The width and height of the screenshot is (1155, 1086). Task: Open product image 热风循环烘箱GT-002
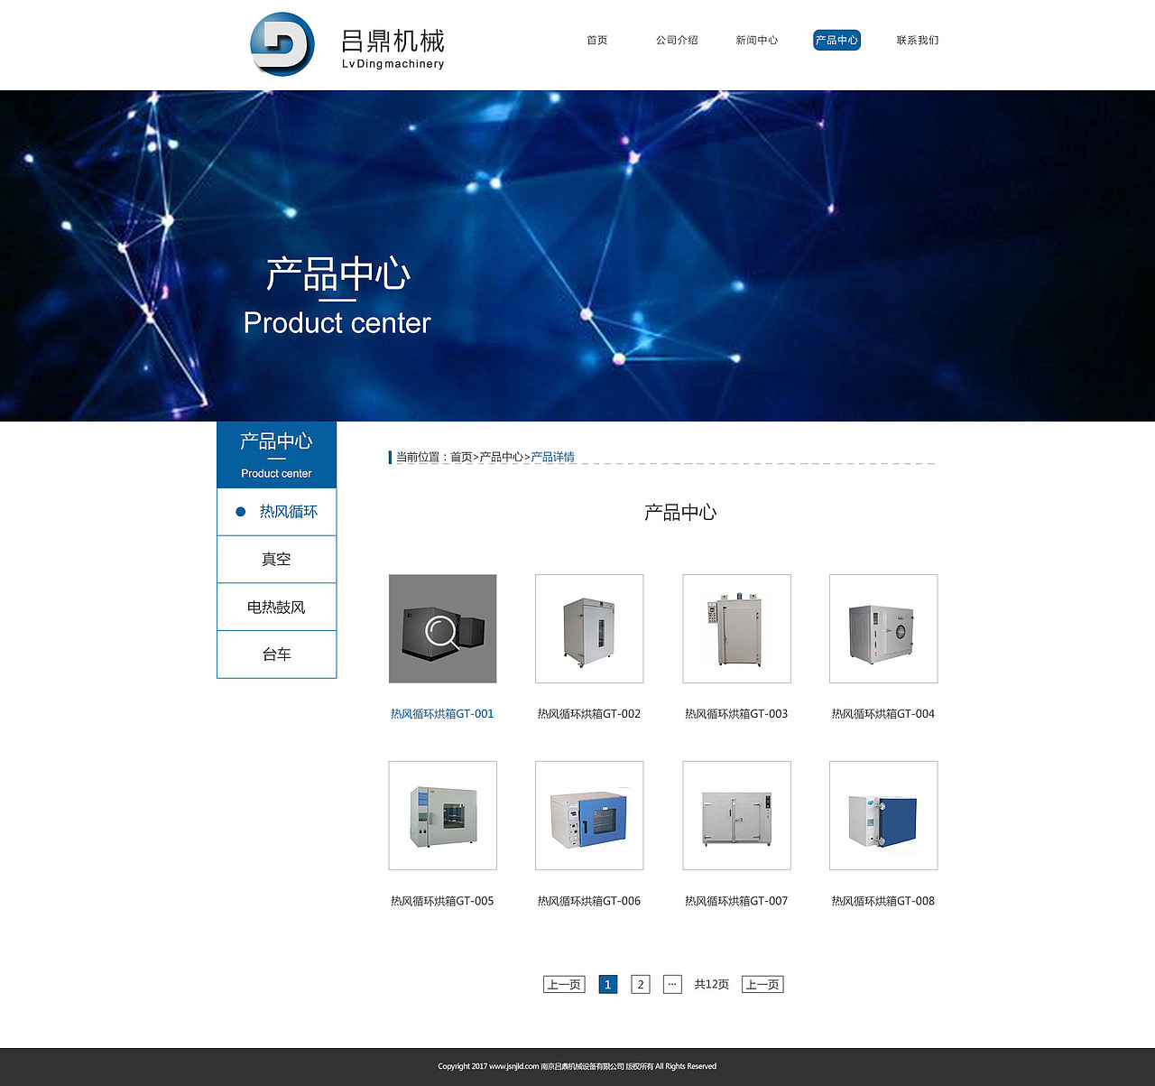pos(589,628)
